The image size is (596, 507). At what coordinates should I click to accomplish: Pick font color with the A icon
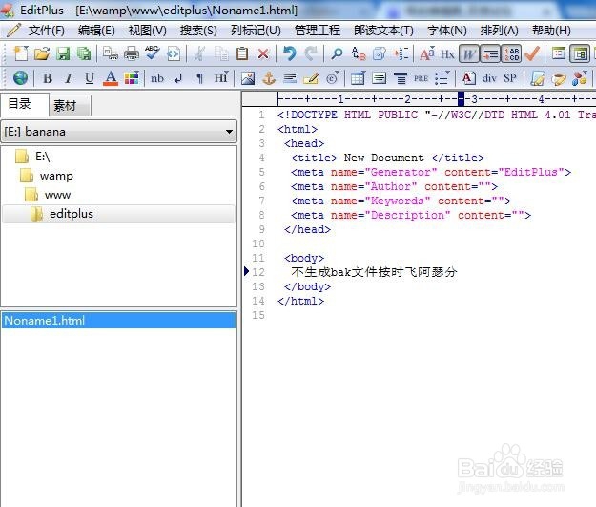pos(111,78)
